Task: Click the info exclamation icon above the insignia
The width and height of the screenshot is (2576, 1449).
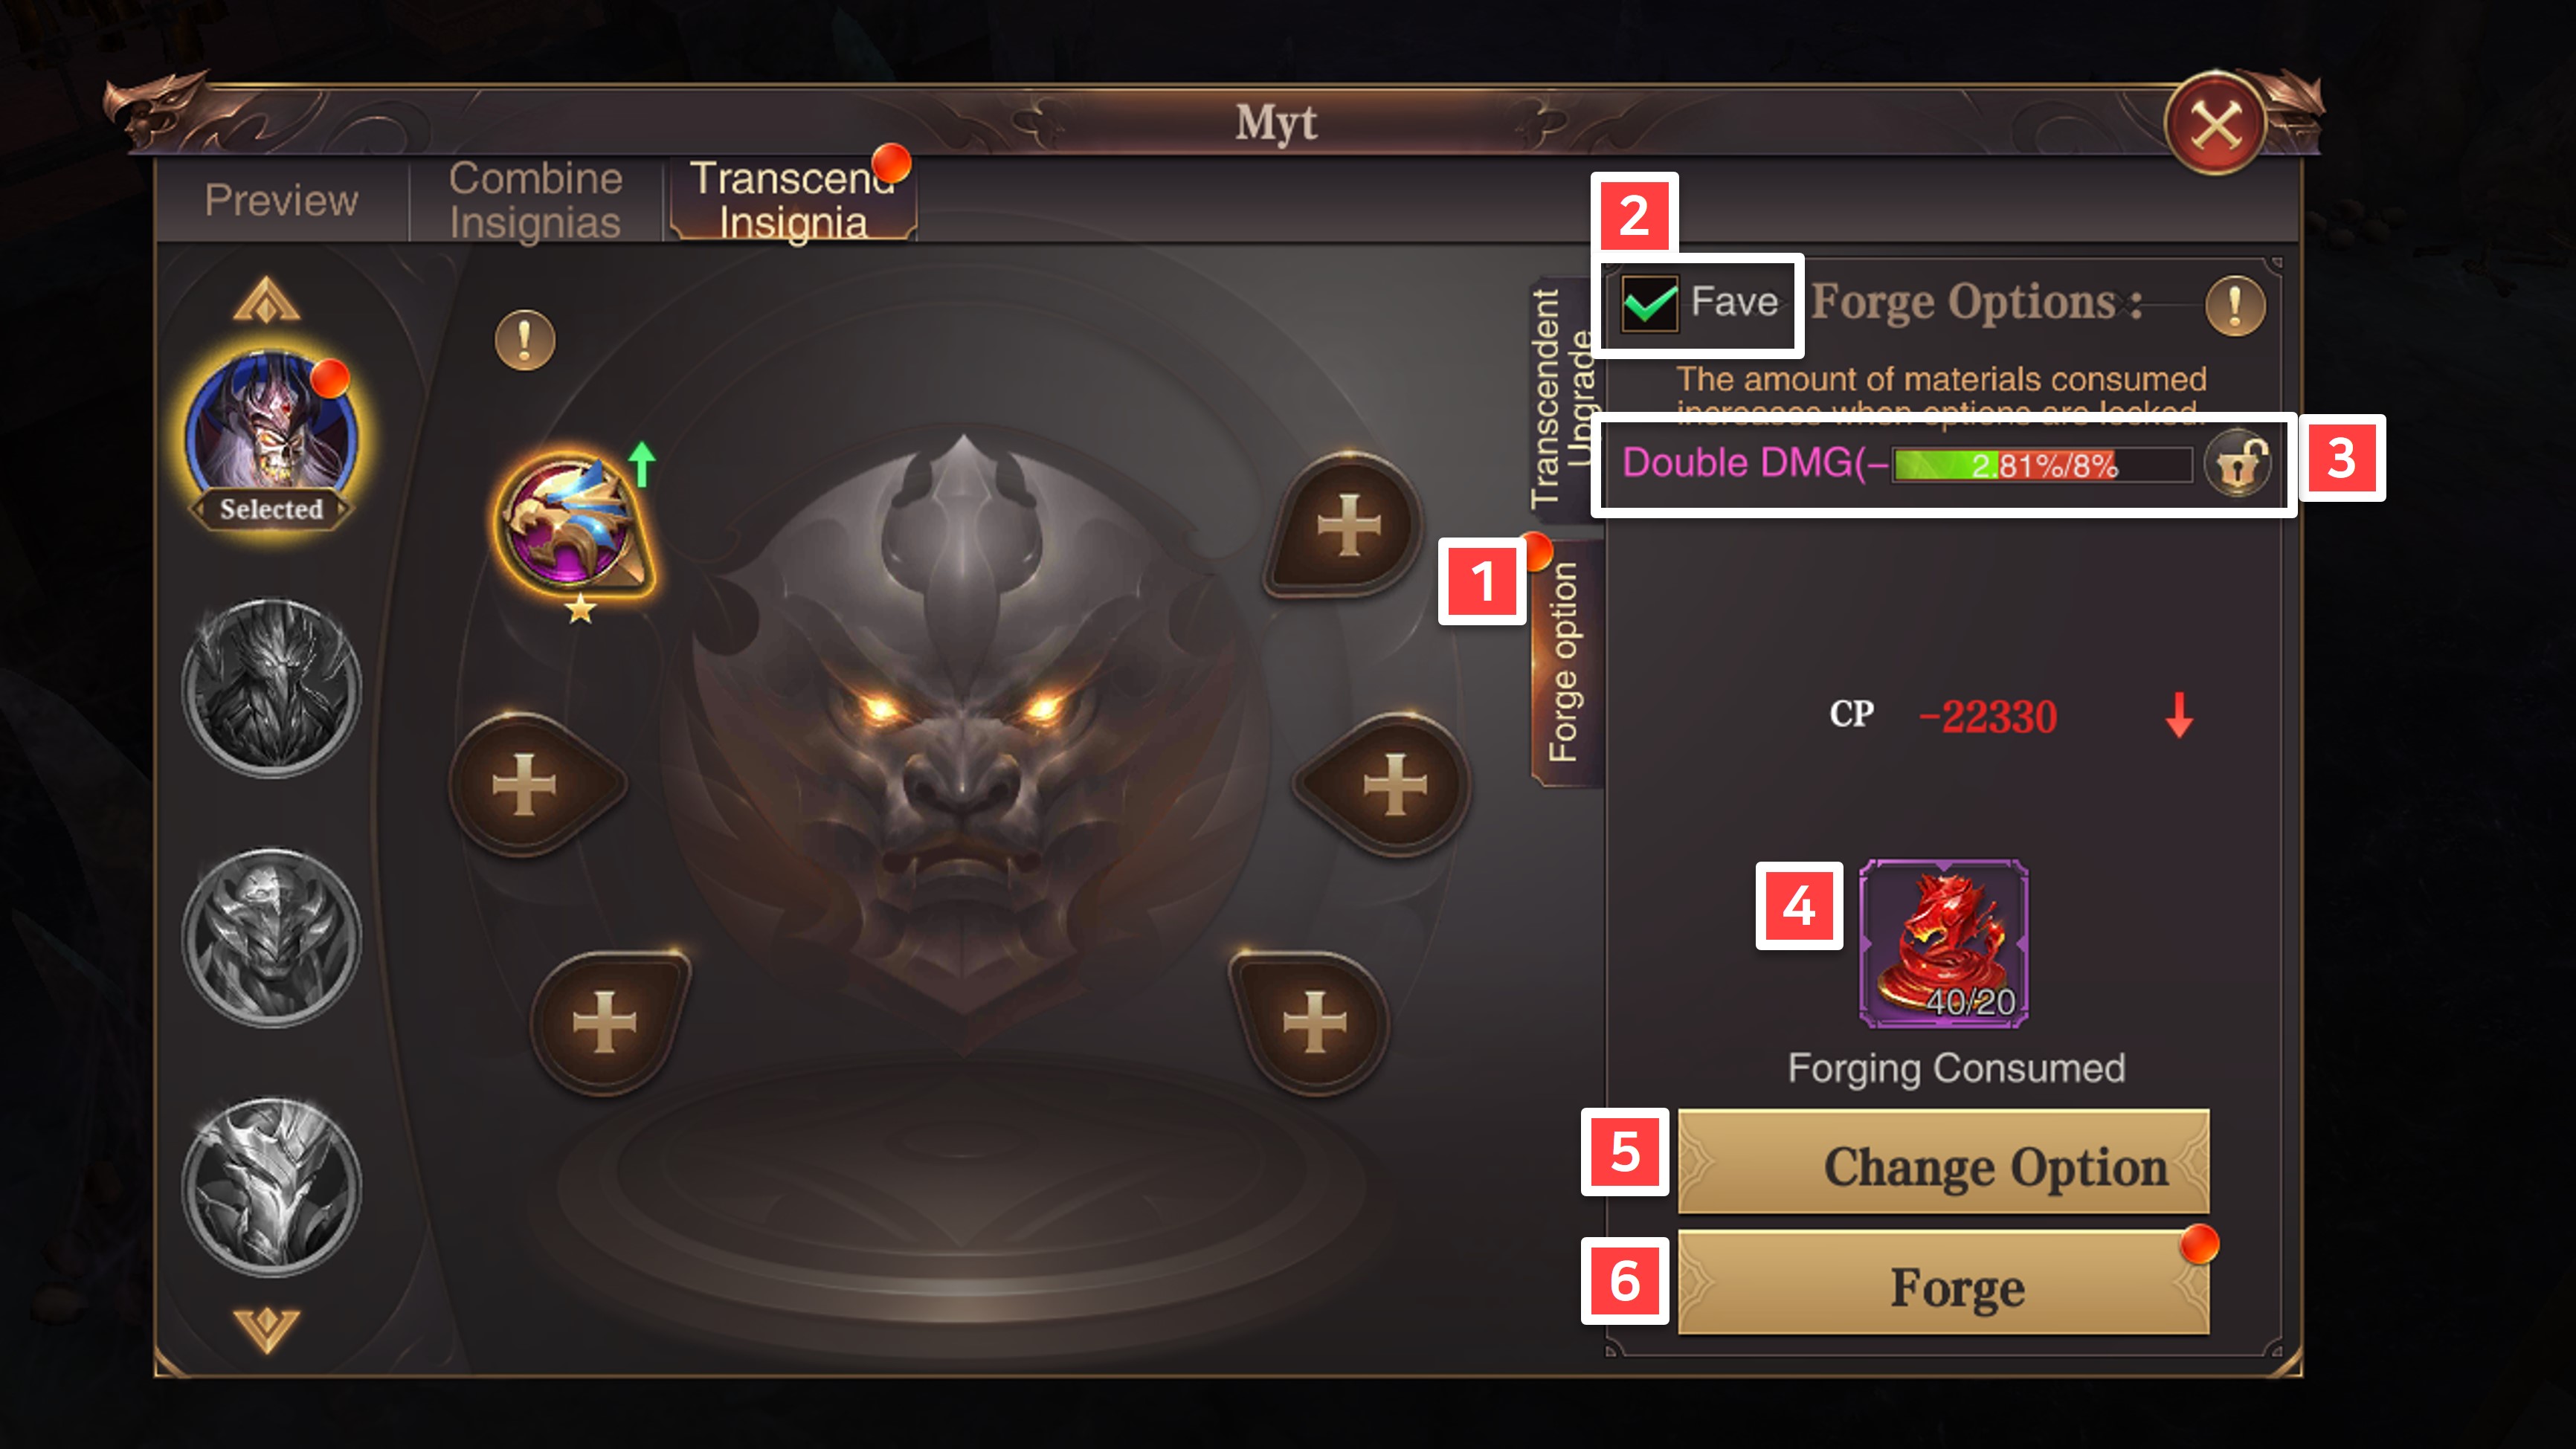Action: [525, 340]
